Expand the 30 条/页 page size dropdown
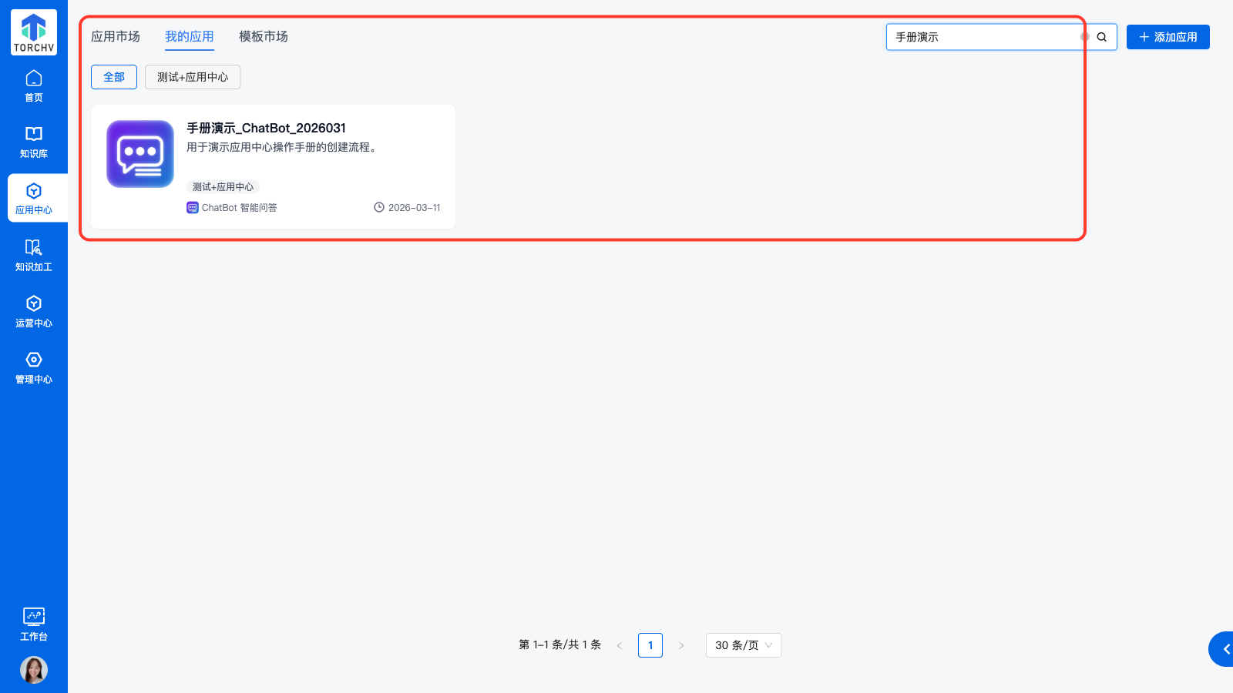Image resolution: width=1233 pixels, height=693 pixels. point(743,645)
